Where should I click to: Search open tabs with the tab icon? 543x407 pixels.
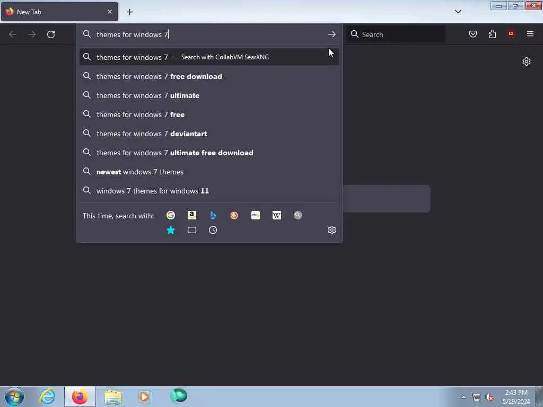coord(192,230)
